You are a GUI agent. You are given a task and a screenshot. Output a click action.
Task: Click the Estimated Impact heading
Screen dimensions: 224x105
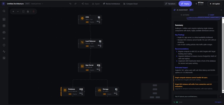pyautogui.click(x=181, y=68)
